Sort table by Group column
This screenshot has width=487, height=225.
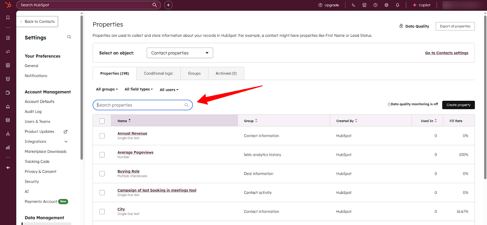pyautogui.click(x=251, y=121)
